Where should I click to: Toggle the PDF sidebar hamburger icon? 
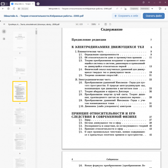coord(4,24)
